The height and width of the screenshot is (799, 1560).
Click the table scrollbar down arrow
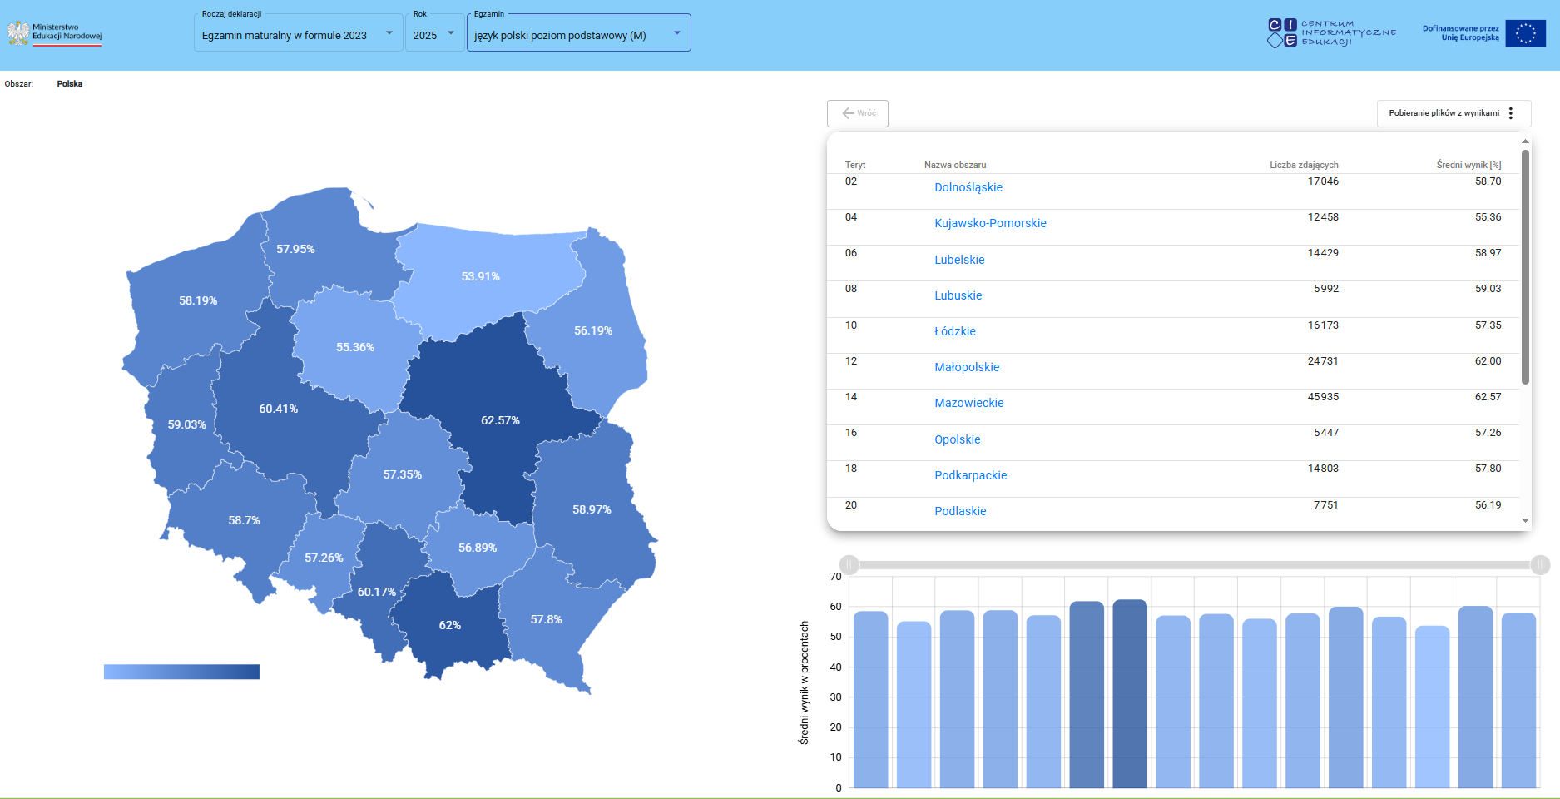point(1525,520)
